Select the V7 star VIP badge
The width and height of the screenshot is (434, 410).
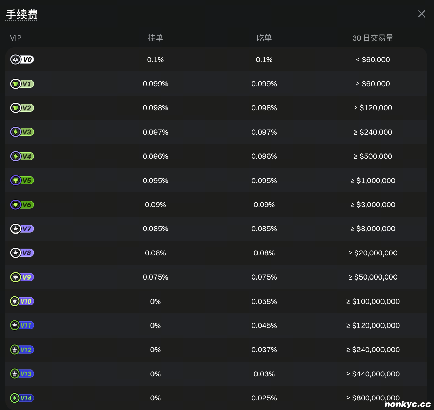click(22, 229)
